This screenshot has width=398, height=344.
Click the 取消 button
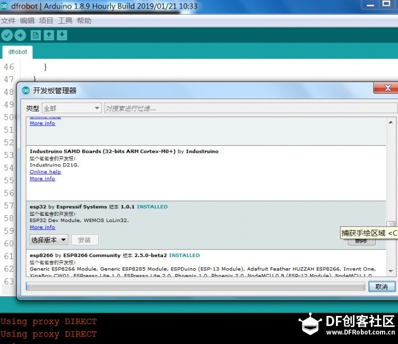pos(382,286)
